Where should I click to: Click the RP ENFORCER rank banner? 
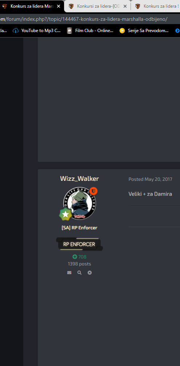click(x=79, y=244)
